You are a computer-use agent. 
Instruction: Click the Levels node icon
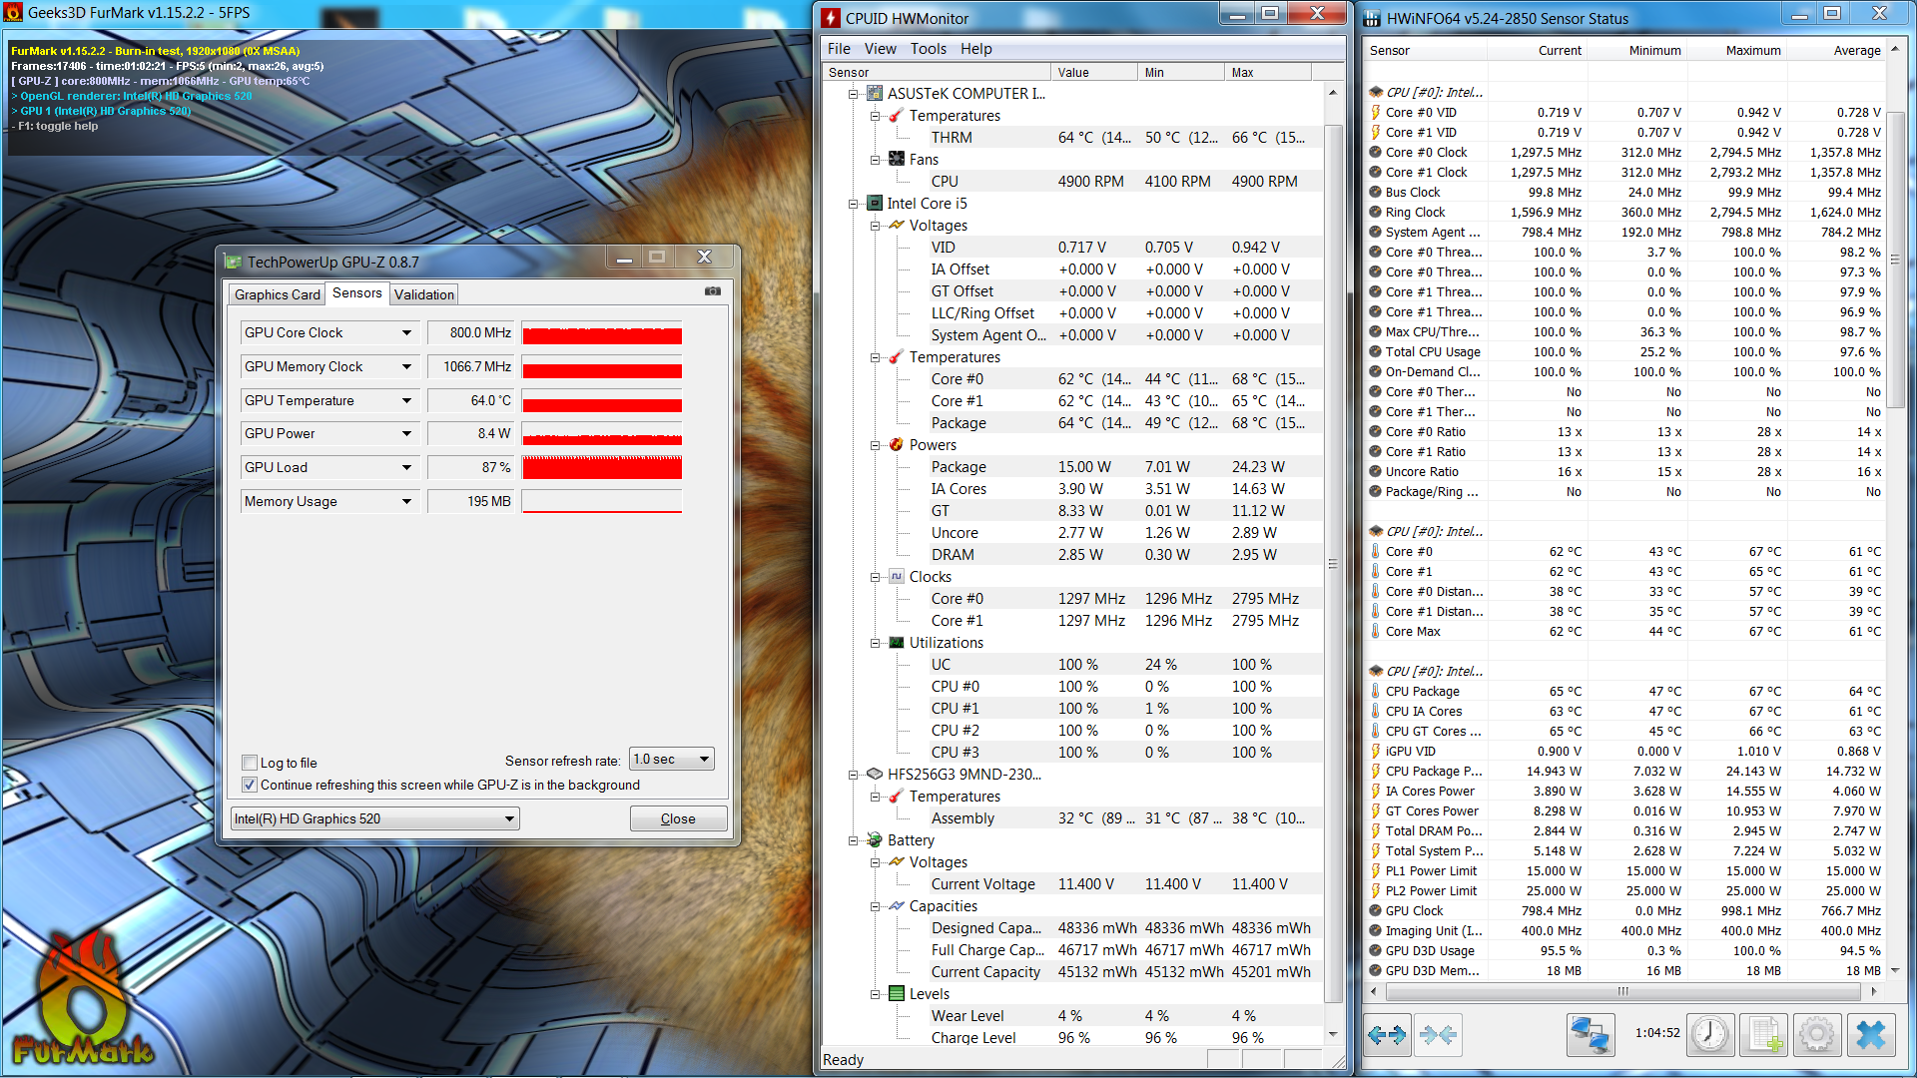tap(897, 993)
